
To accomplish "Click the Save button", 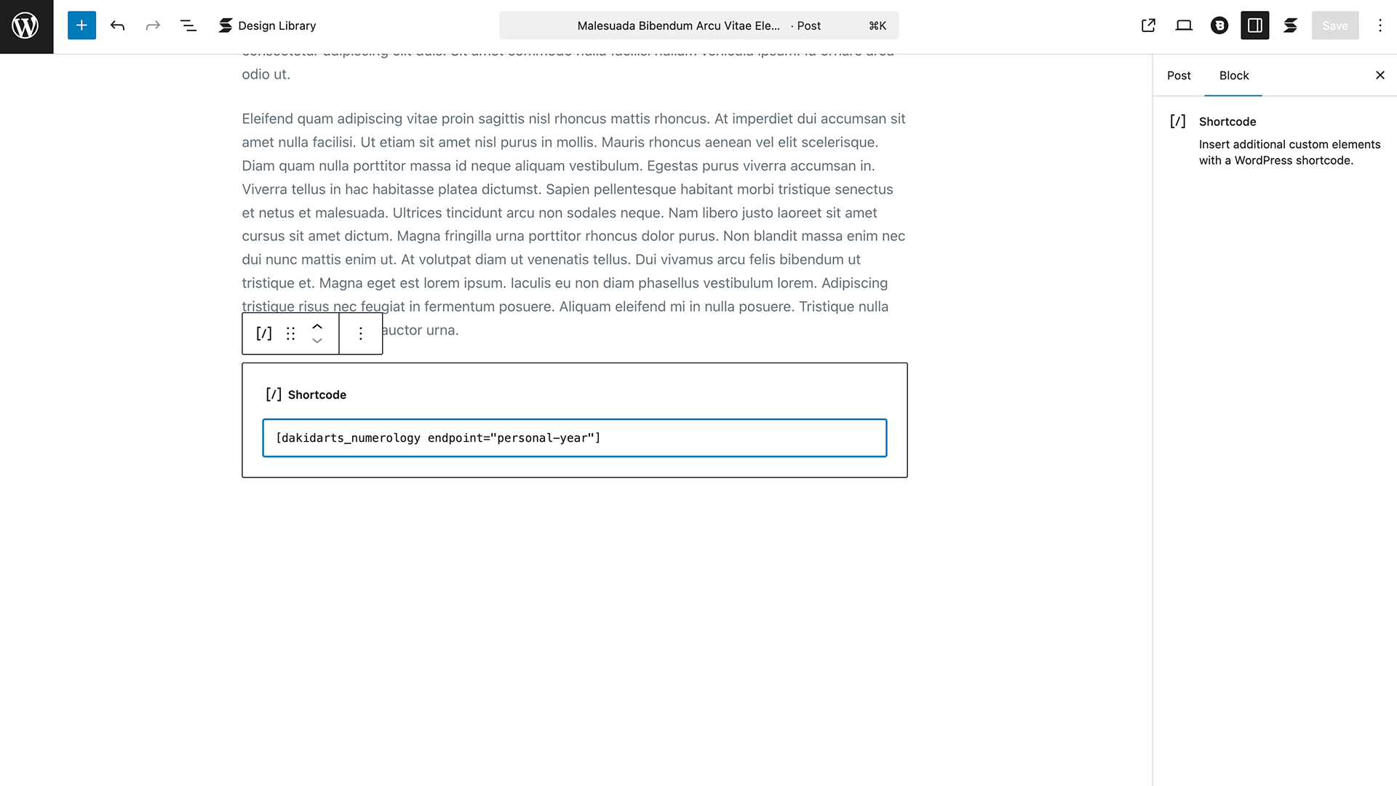I will [x=1334, y=25].
